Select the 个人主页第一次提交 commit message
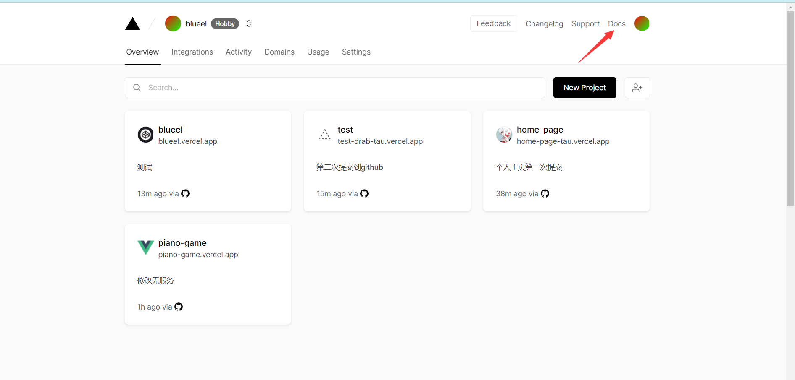This screenshot has height=380, width=795. click(529, 167)
